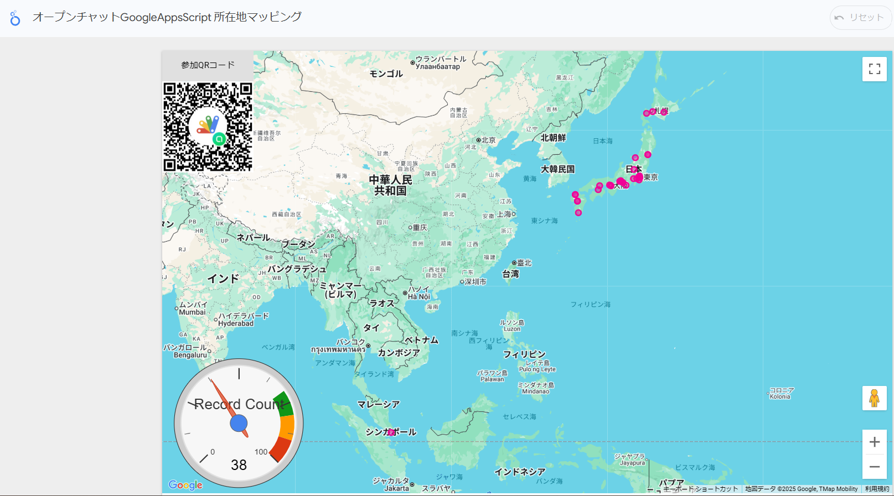Click the pink marker at シンガポール
Image resolution: width=894 pixels, height=496 pixels.
tap(391, 432)
